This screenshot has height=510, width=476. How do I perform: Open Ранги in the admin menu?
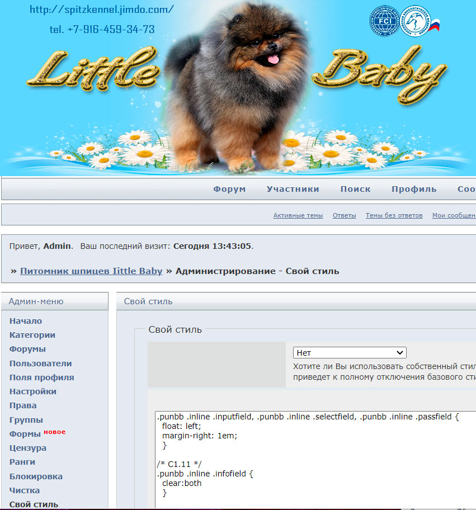pos(22,462)
